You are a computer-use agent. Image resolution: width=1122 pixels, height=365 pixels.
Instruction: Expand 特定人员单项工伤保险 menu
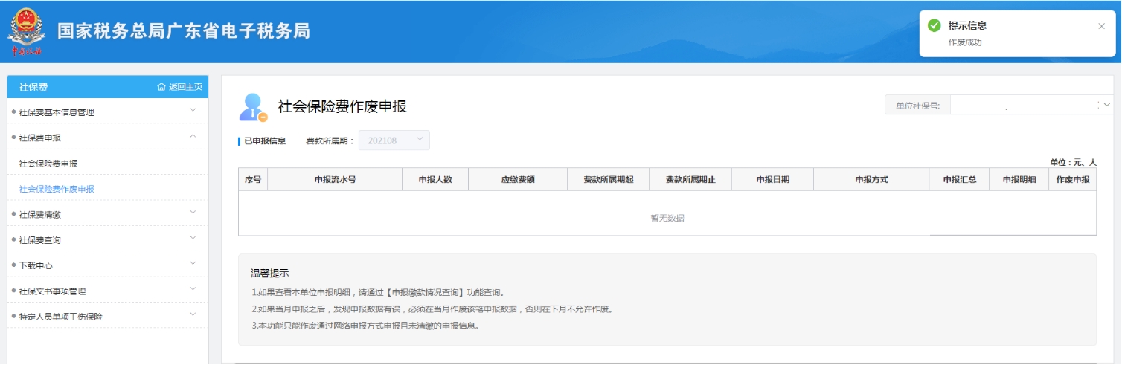(193, 315)
